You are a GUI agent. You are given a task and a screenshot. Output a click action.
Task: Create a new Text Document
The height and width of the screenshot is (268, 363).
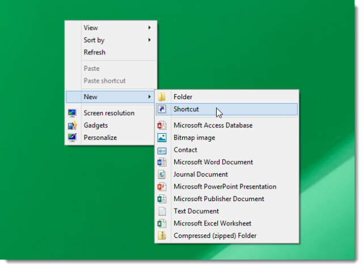[x=196, y=211]
